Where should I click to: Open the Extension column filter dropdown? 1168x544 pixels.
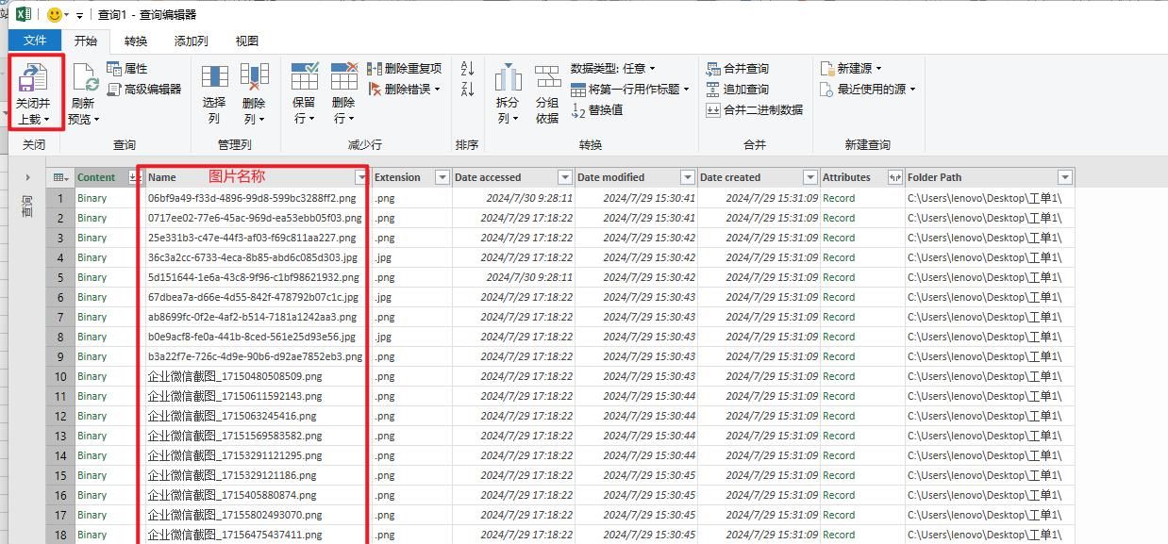[442, 177]
